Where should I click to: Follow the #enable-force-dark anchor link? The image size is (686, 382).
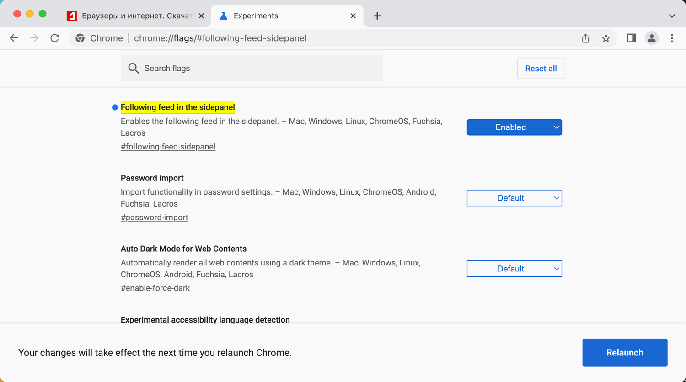point(155,288)
